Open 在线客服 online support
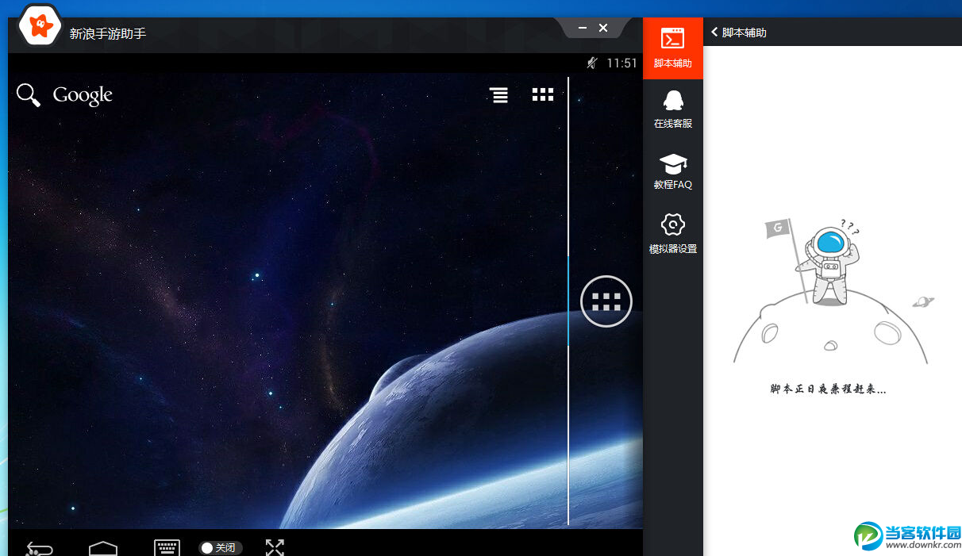This screenshot has width=962, height=556. point(672,109)
